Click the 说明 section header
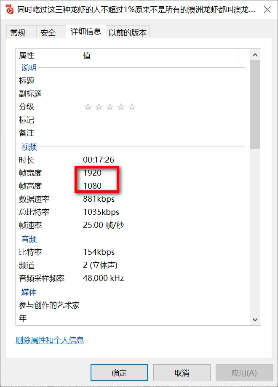 [29, 68]
